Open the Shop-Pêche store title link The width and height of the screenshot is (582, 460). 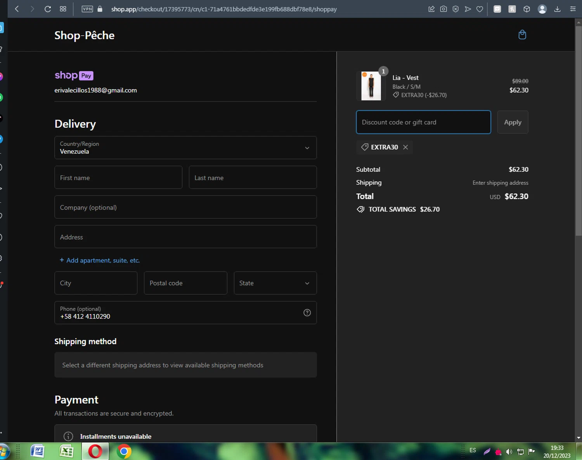pos(85,35)
